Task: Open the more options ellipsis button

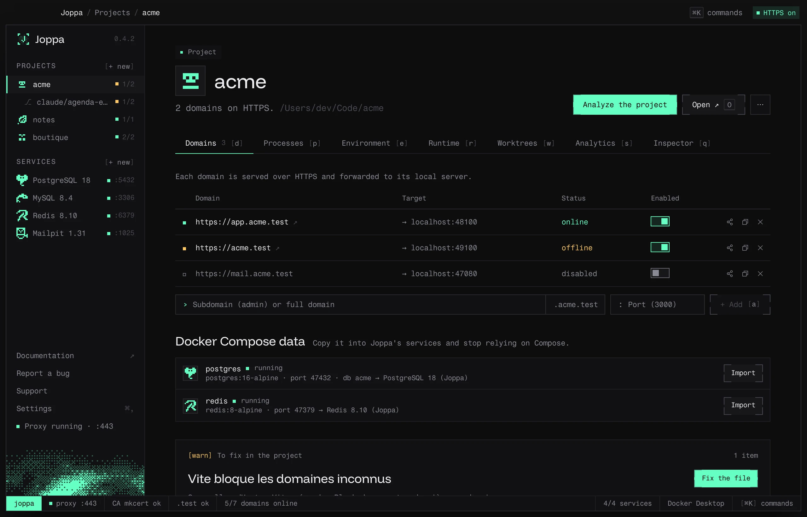Action: click(760, 105)
